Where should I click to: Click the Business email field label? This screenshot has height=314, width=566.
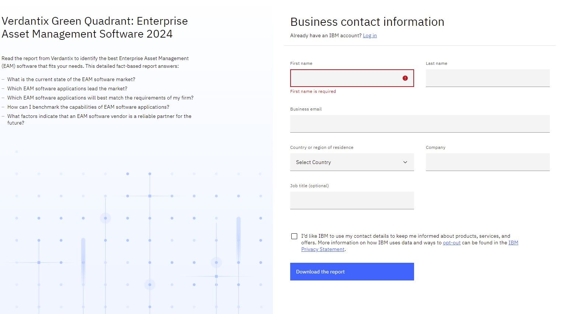point(306,109)
